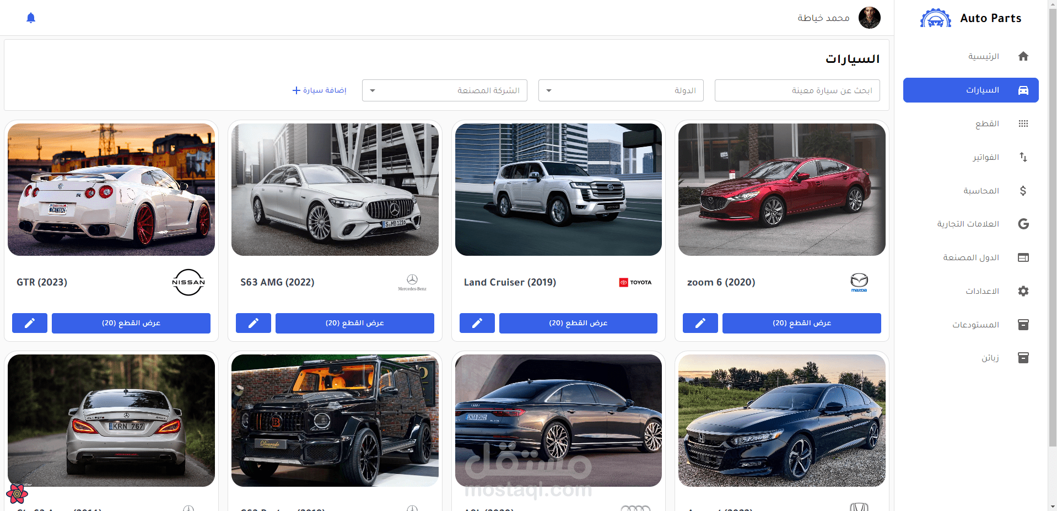Open the black Honda Accord photo
The height and width of the screenshot is (511, 1057).
click(782, 421)
